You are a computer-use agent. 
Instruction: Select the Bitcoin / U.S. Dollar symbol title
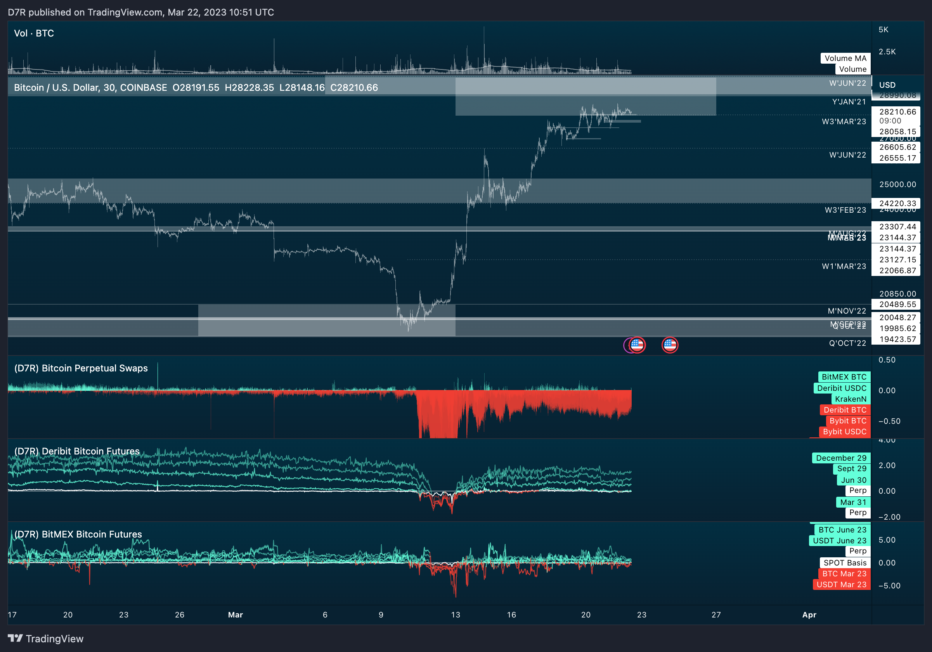click(x=90, y=87)
